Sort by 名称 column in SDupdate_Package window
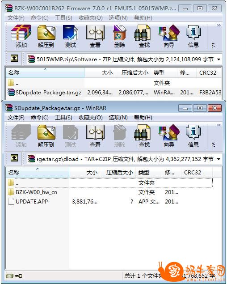Screen dimensions: 227x284 coord(38,173)
